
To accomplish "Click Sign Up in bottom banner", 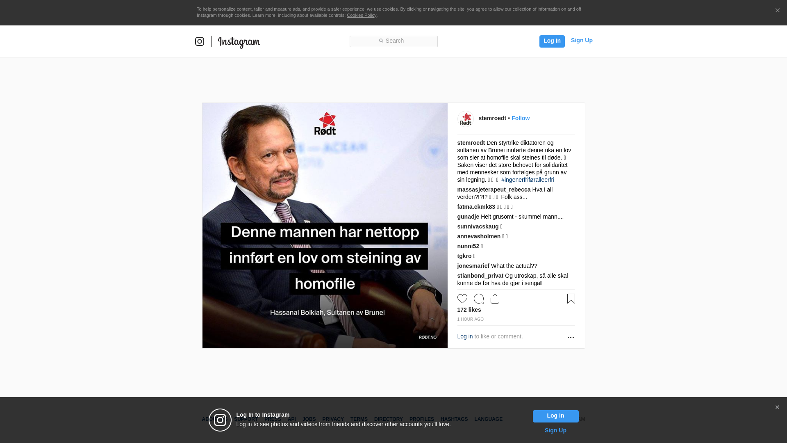I will pos(555,430).
